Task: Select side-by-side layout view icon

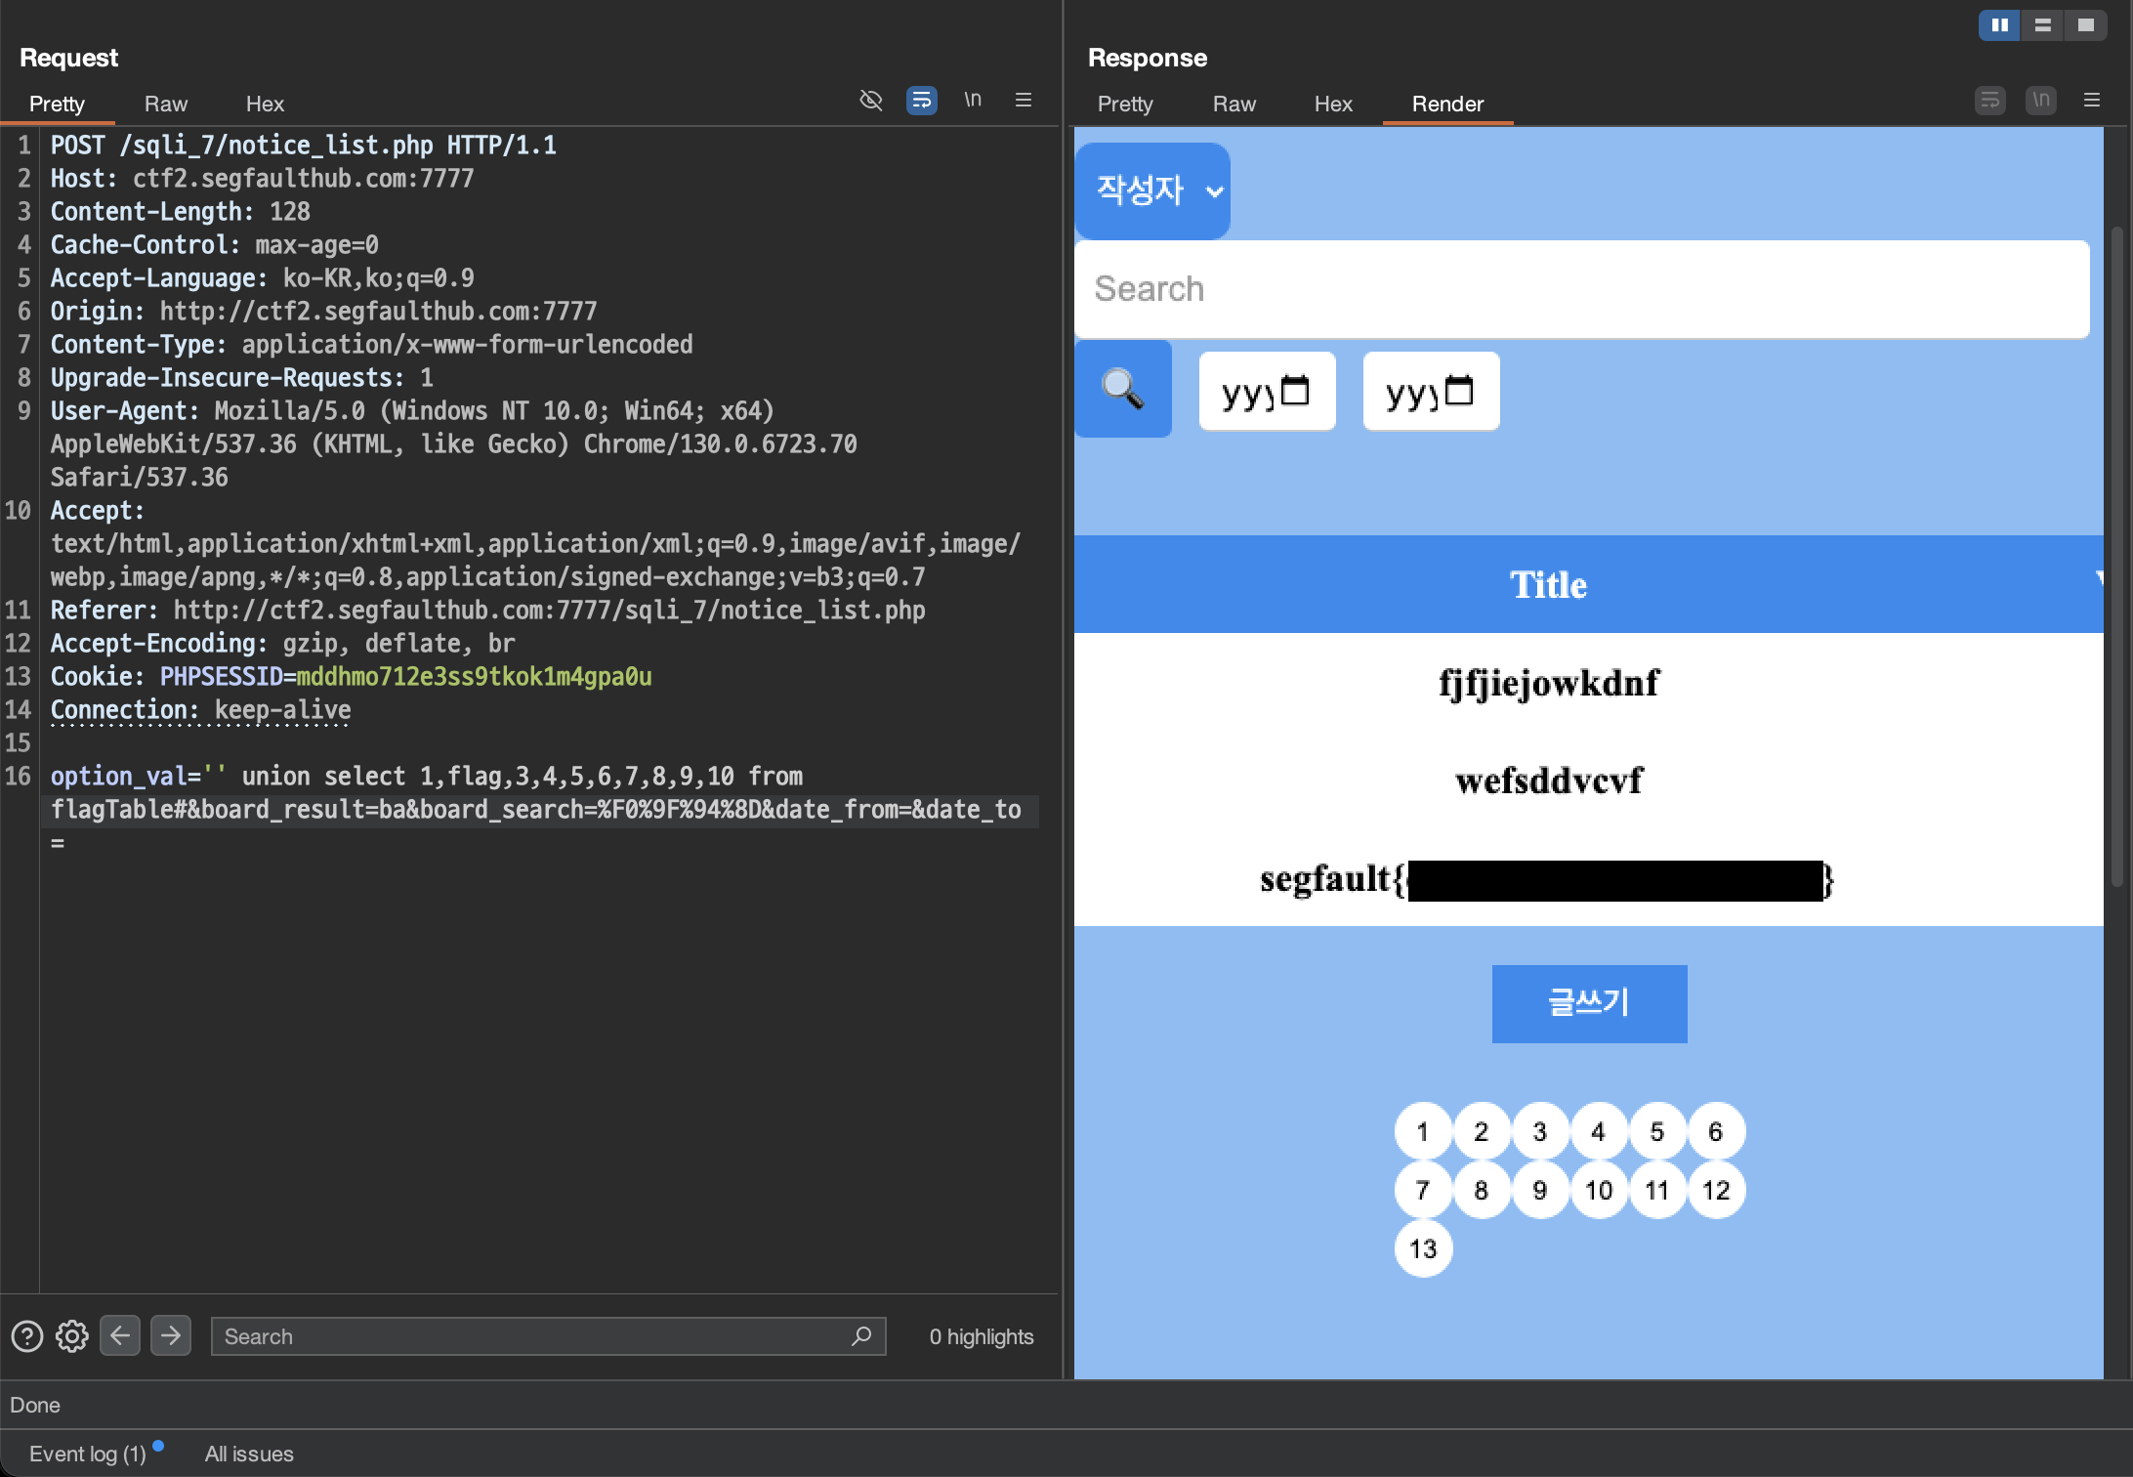Action: (x=1999, y=25)
